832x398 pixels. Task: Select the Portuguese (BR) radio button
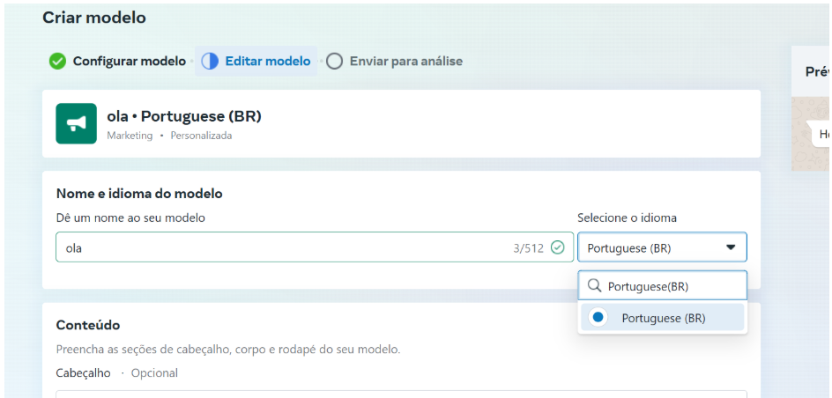coord(598,318)
